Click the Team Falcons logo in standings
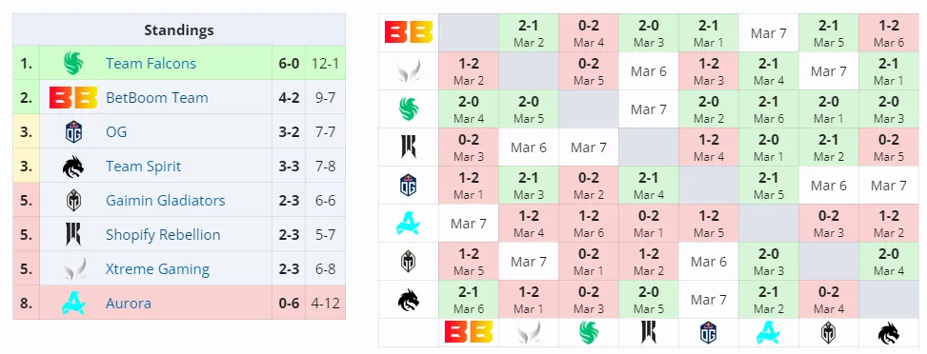This screenshot has height=354, width=927. (73, 63)
